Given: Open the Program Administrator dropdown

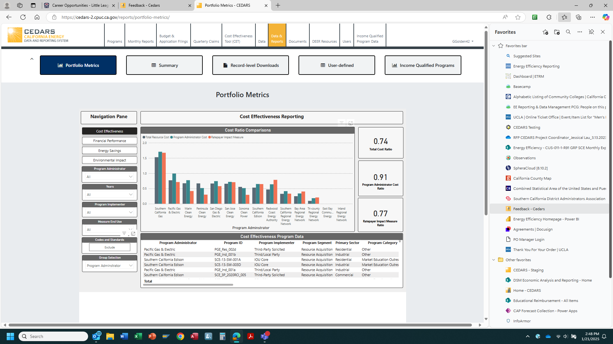Looking at the screenshot, I should point(110,177).
